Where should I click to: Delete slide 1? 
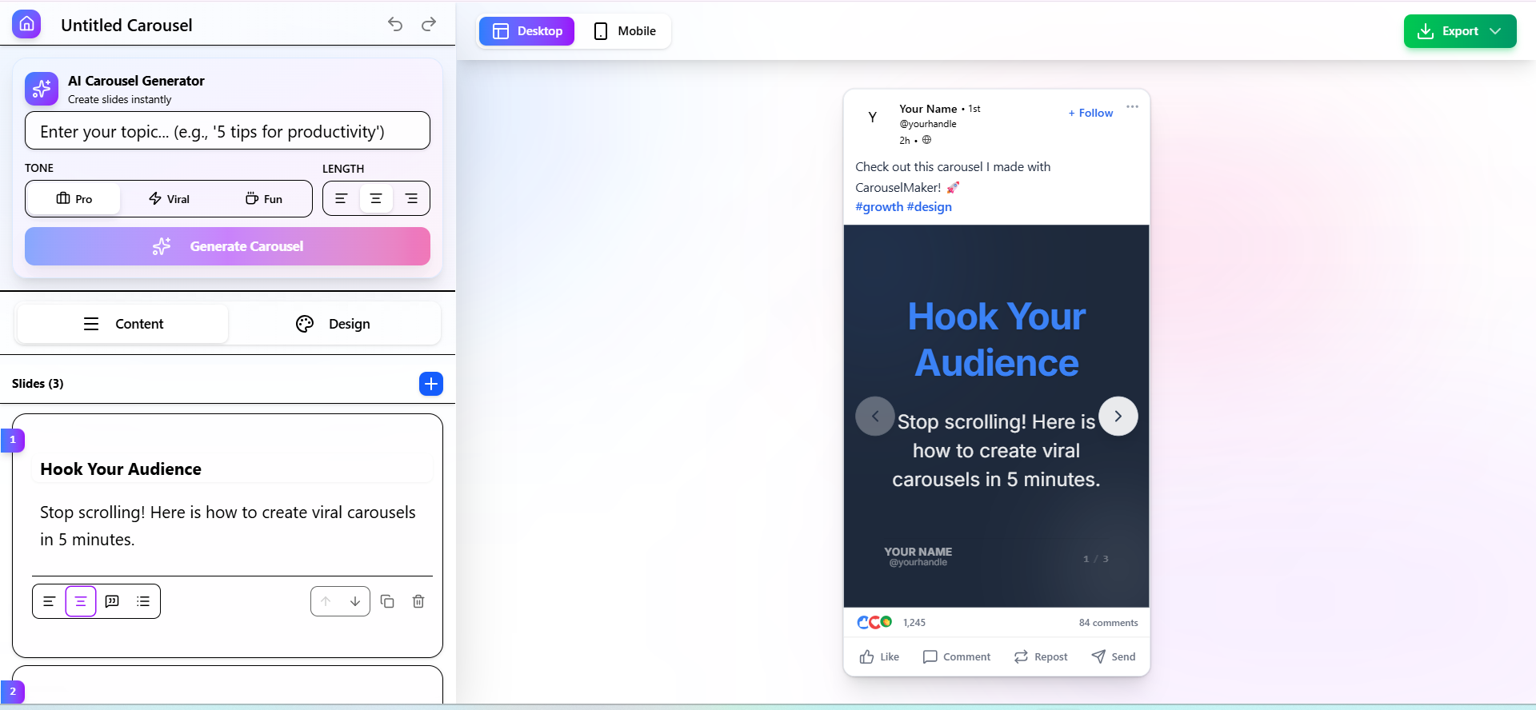pyautogui.click(x=418, y=601)
